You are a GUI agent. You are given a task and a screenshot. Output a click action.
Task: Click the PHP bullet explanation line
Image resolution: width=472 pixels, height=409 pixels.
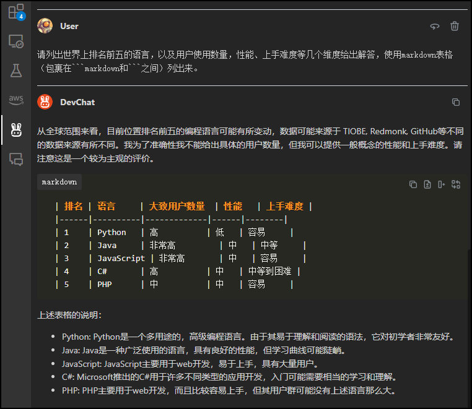[x=229, y=390]
